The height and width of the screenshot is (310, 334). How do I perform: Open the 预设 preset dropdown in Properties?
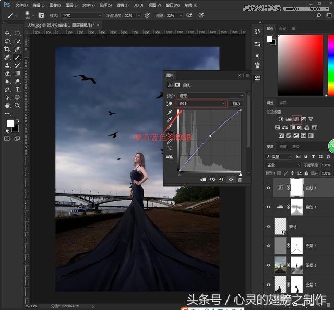point(211,96)
